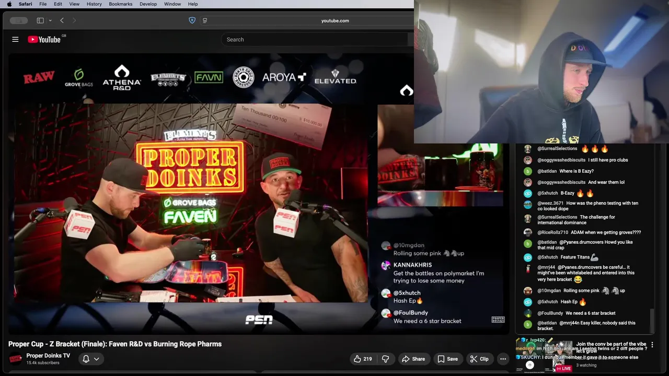Viewport: 669px width, 376px height.
Task: Dislike this video
Action: [386, 359]
